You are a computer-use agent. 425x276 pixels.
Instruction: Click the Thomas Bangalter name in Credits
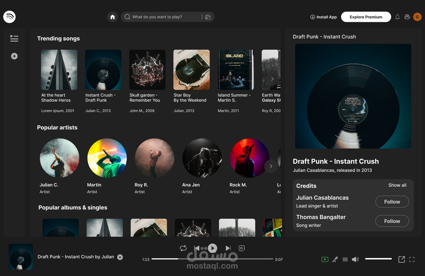pyautogui.click(x=321, y=217)
